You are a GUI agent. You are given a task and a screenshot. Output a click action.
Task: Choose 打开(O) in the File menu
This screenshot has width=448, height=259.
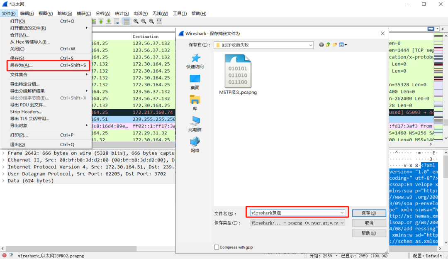pos(46,21)
